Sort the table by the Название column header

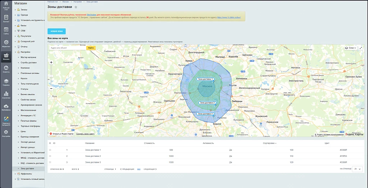(89, 143)
